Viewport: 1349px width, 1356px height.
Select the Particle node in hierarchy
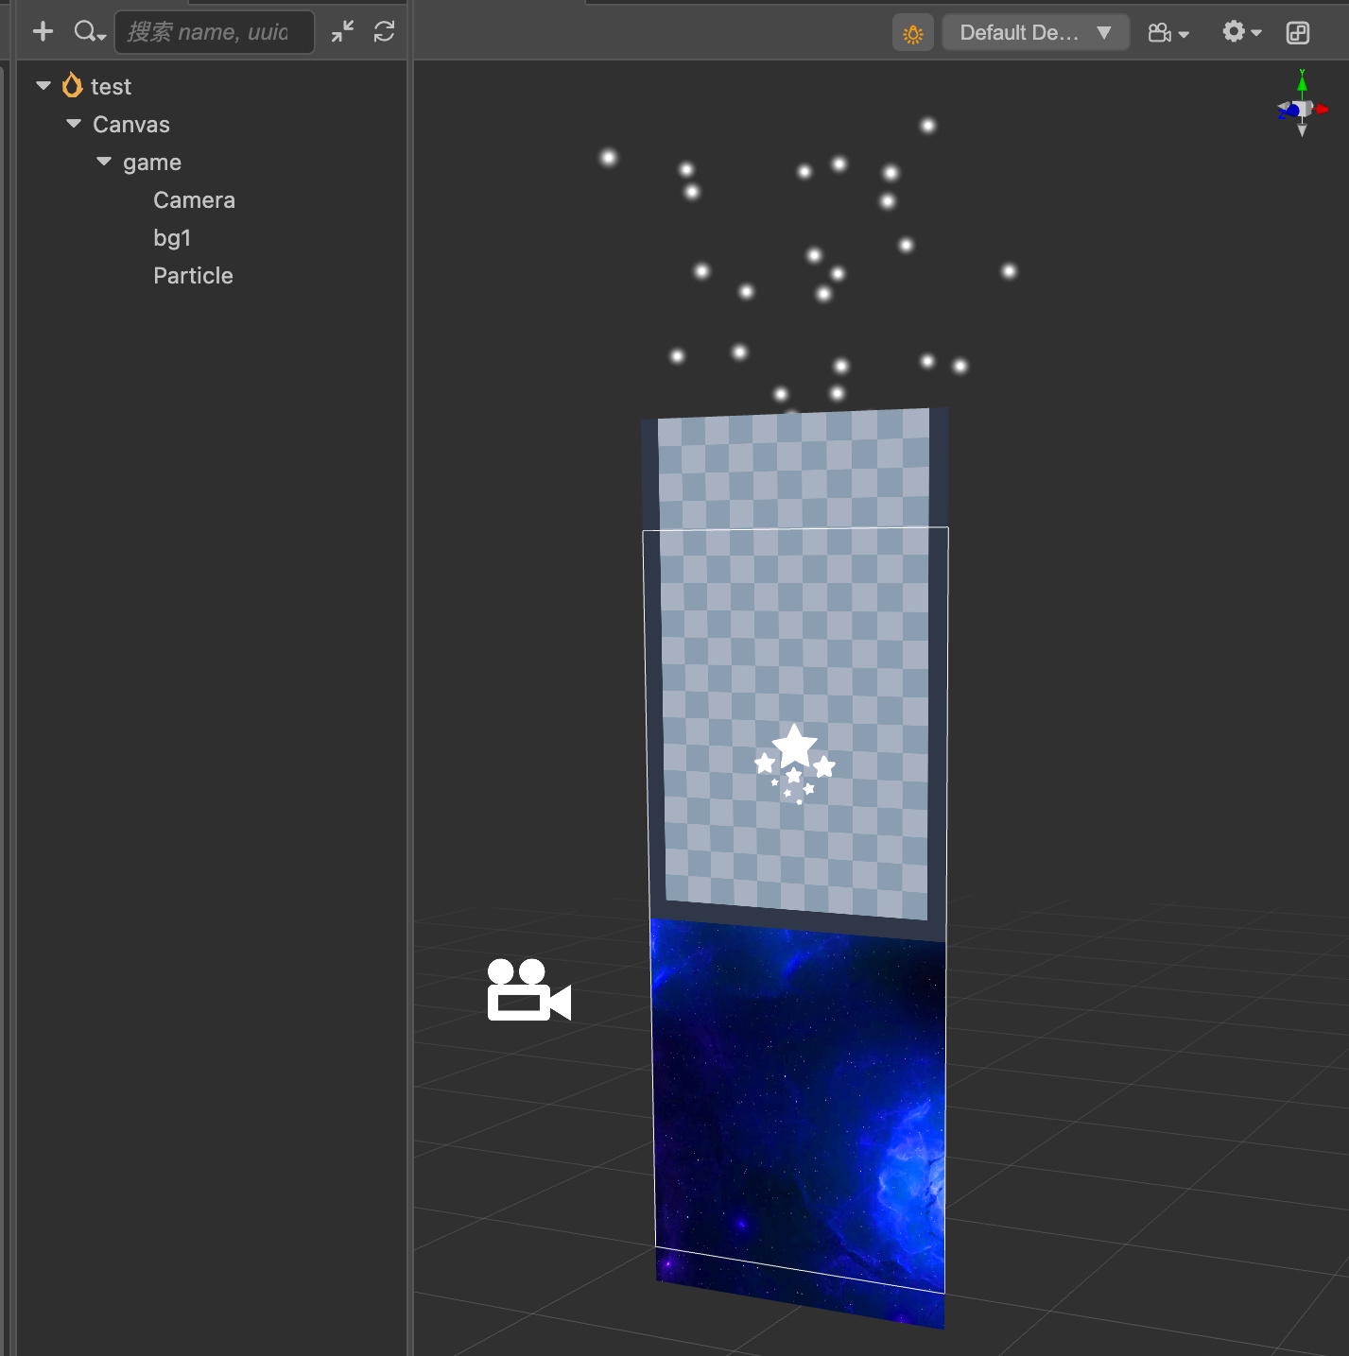point(193,276)
